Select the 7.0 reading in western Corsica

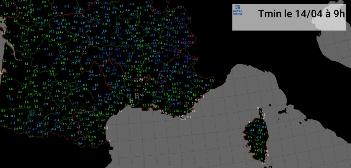[x=250, y=141]
